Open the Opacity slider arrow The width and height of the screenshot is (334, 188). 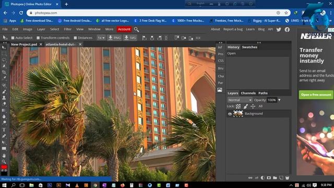click(x=279, y=100)
